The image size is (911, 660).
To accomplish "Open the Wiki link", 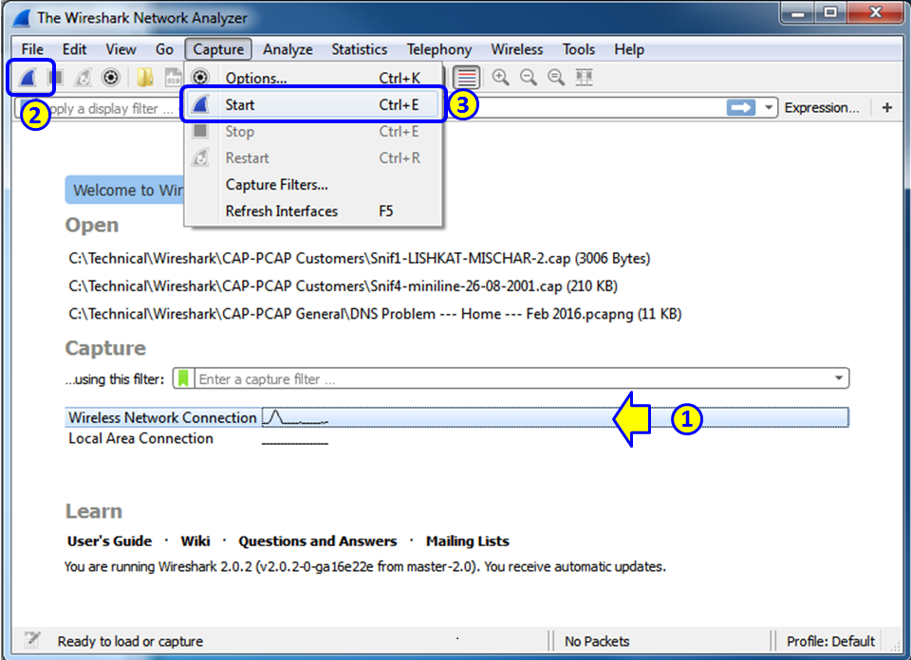I will point(195,541).
